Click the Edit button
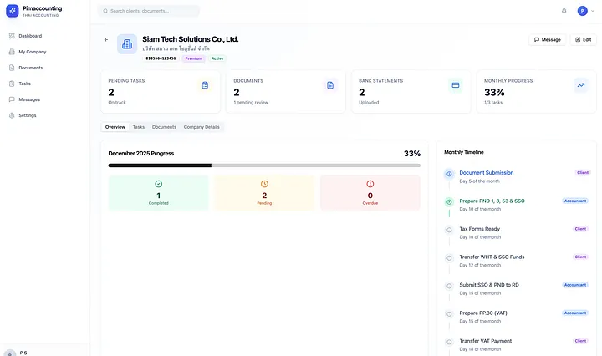Screen dimensions: 602x356 coord(584,39)
